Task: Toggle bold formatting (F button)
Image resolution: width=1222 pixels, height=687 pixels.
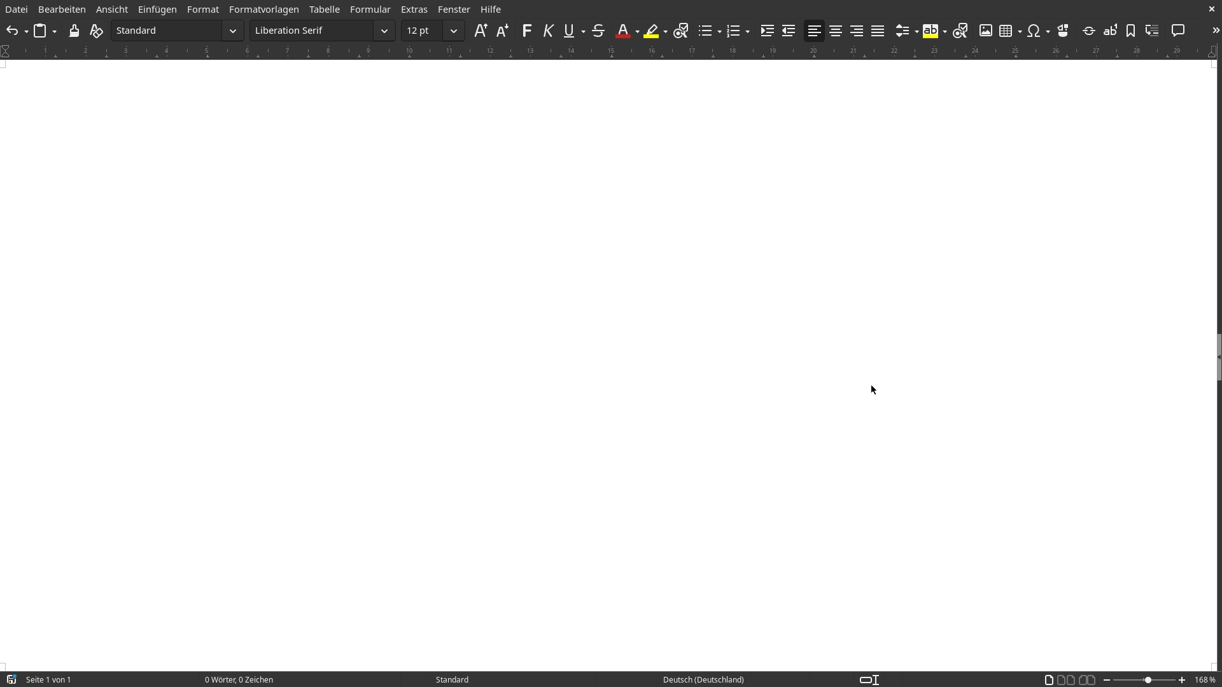Action: pyautogui.click(x=526, y=31)
